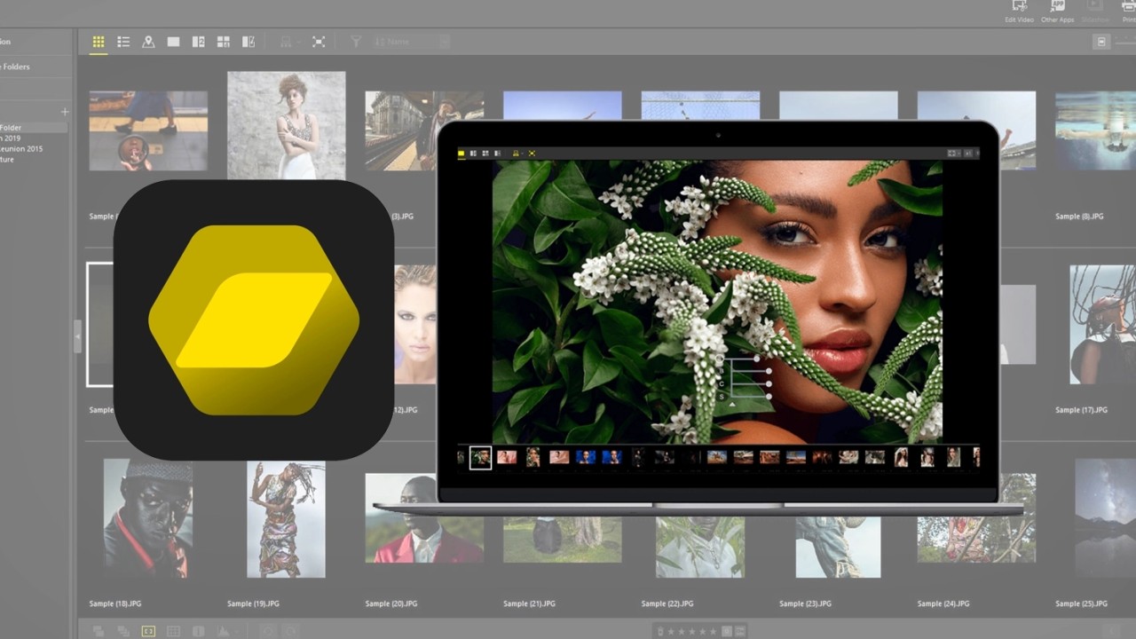The height and width of the screenshot is (639, 1136).
Task: Toggle the yellow highlighted bottom toolbar icon
Action: pyautogui.click(x=148, y=631)
